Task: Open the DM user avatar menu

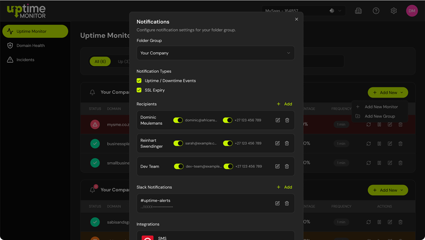Action: [x=412, y=11]
